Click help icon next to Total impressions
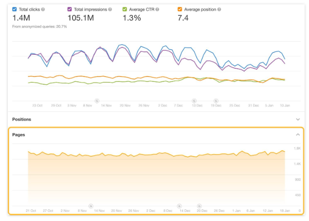 [109, 9]
